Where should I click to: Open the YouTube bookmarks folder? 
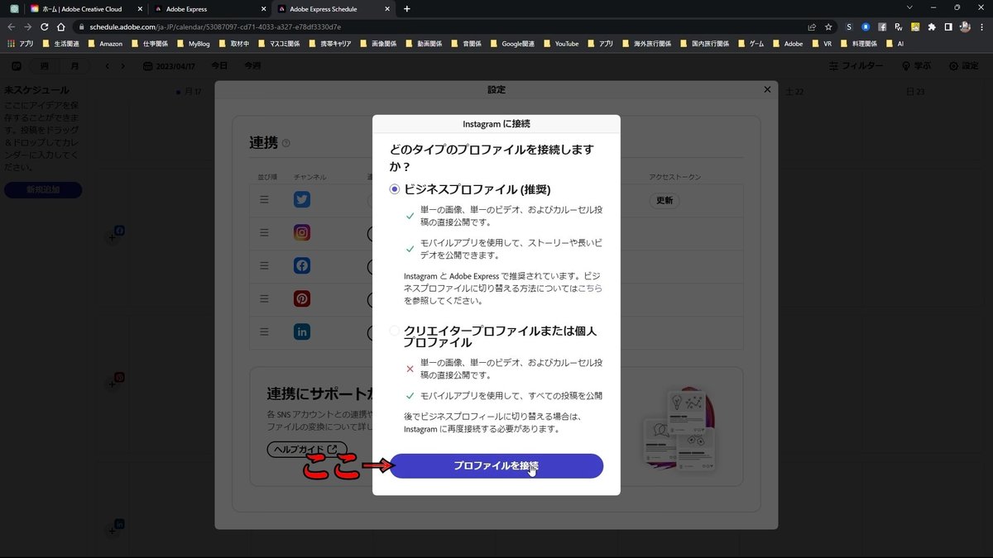click(x=560, y=43)
